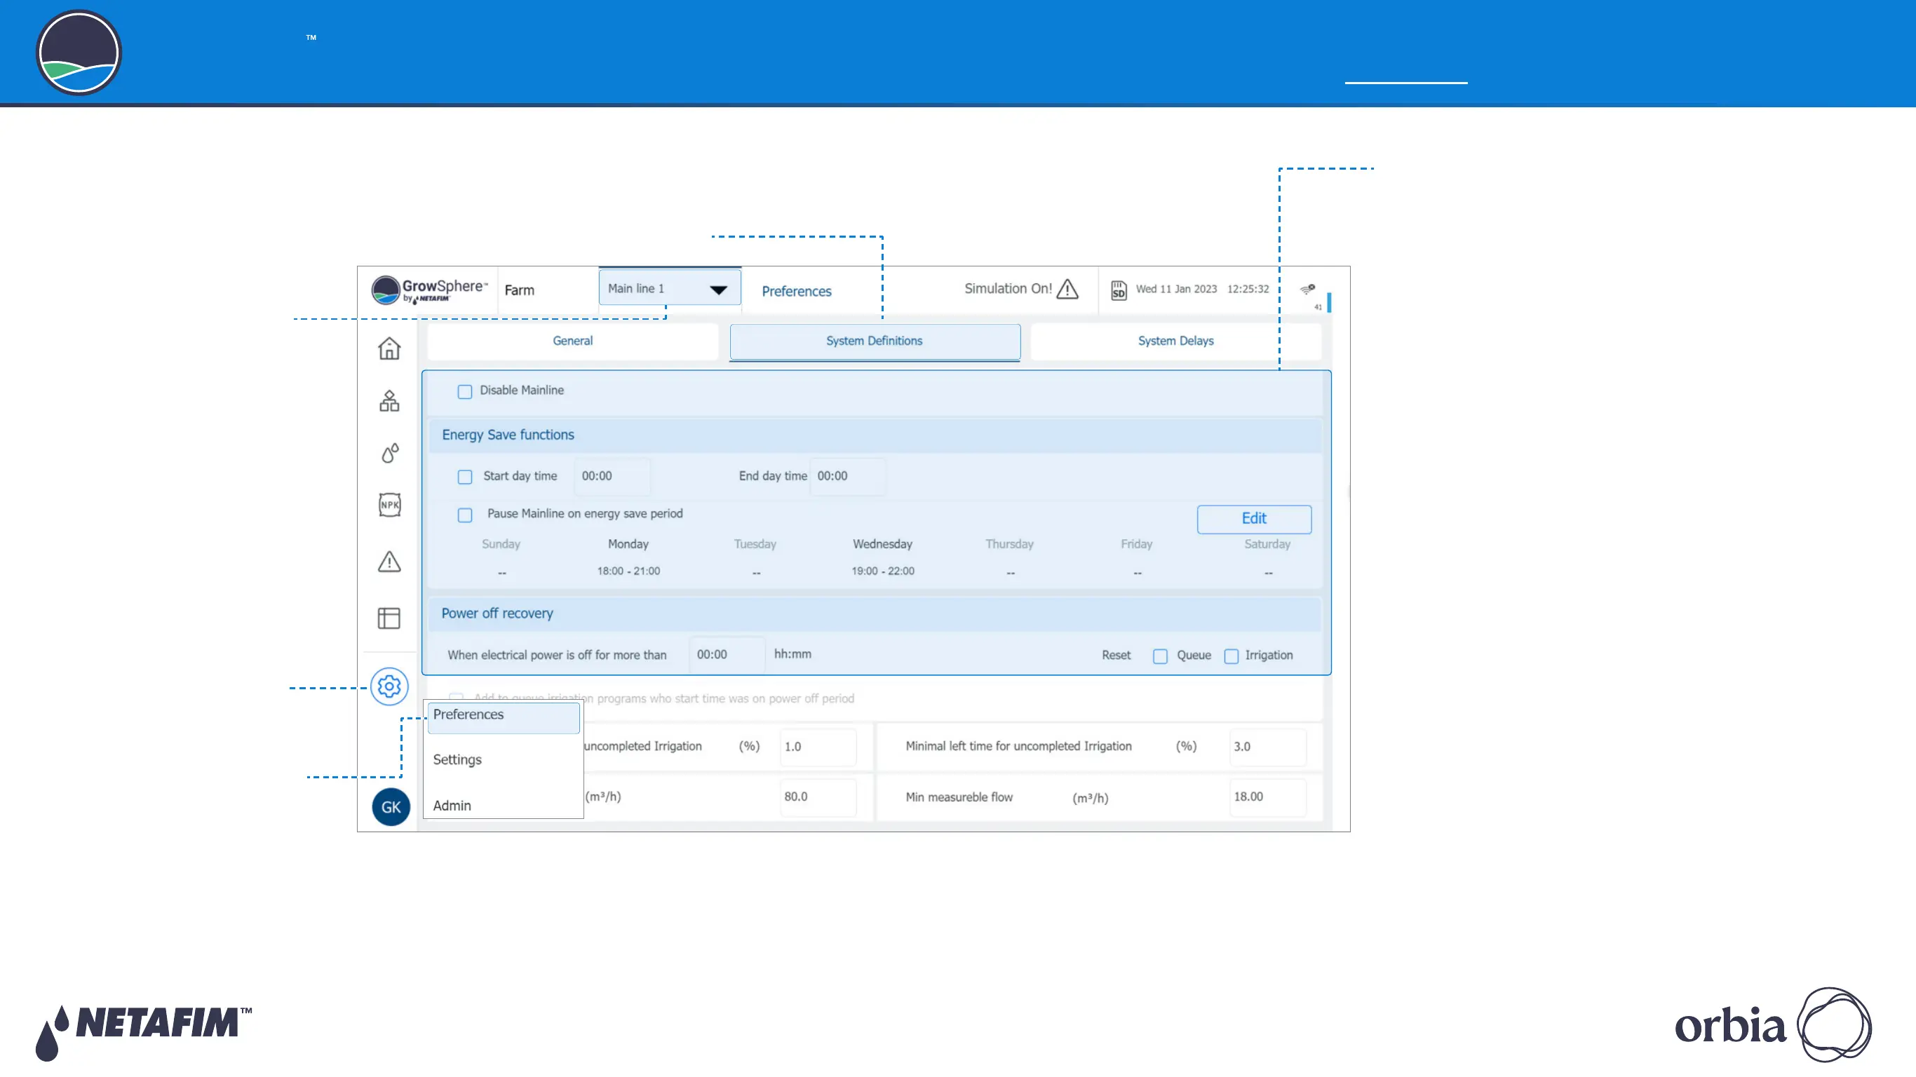The height and width of the screenshot is (1077, 1916).
Task: Click the Simulation On! status text
Action: pyautogui.click(x=1008, y=289)
